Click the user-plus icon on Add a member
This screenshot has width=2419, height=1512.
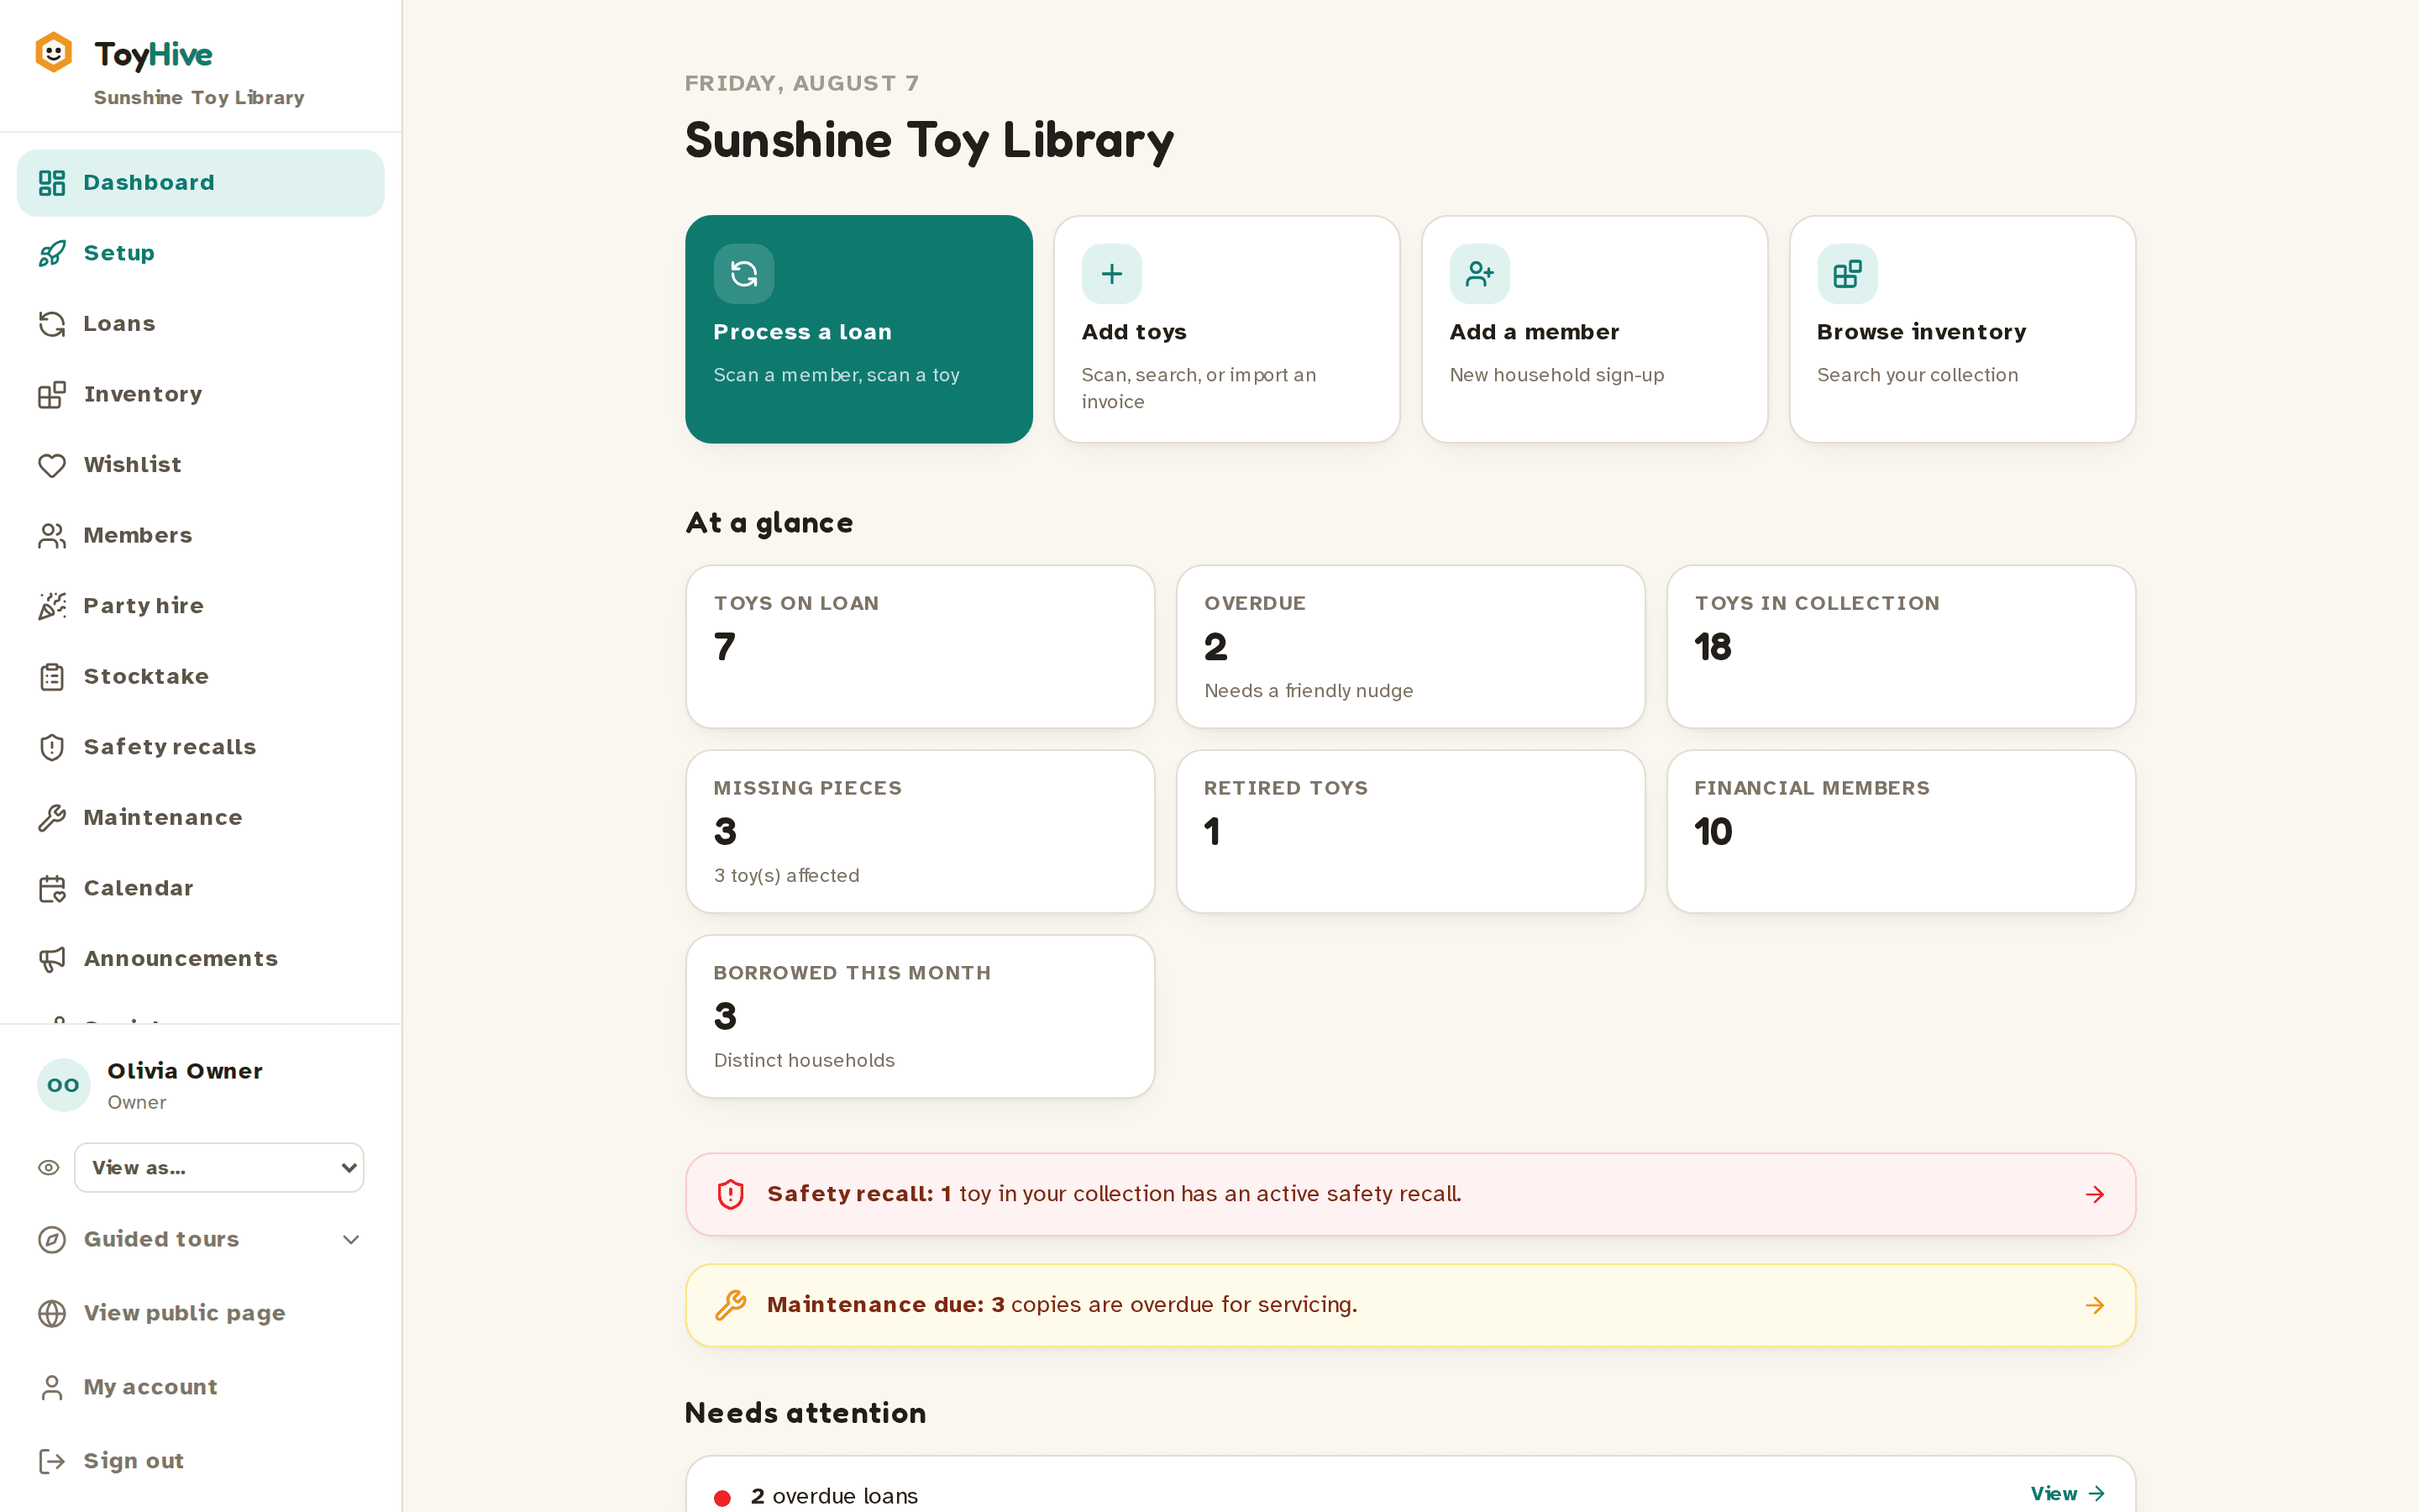(1479, 274)
